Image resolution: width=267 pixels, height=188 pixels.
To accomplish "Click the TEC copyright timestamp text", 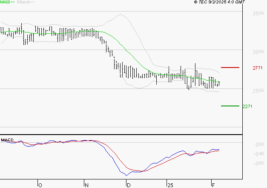I will point(219,2).
